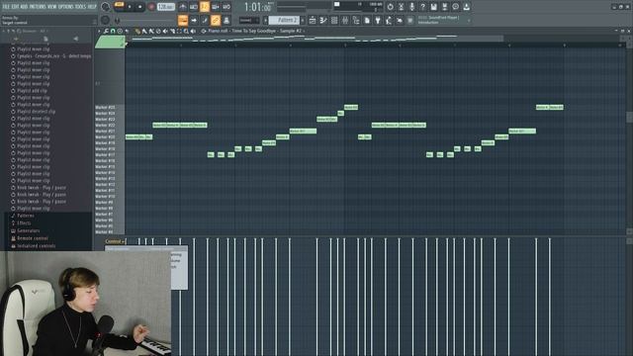633x356 pixels.
Task: Open piano roll tools wrench icon
Action: [106, 31]
